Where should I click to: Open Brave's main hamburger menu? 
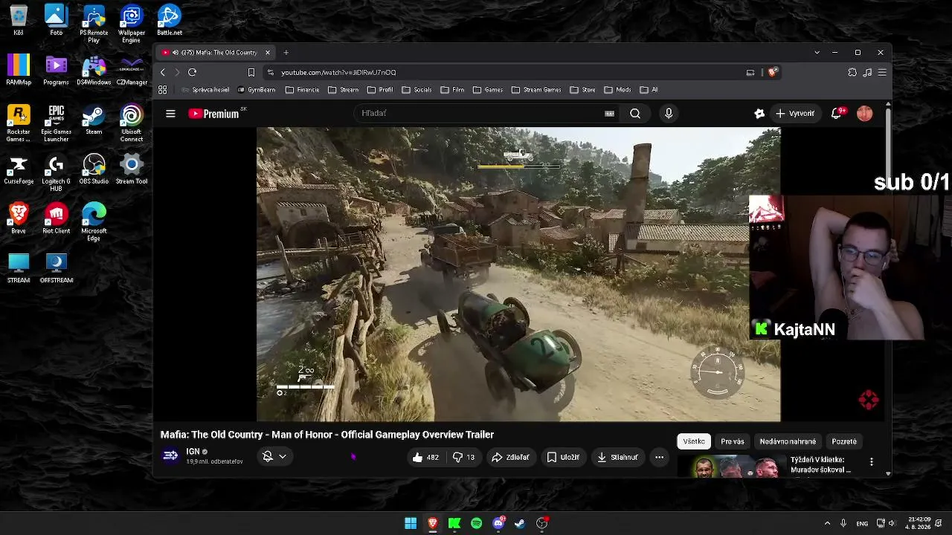(x=882, y=72)
